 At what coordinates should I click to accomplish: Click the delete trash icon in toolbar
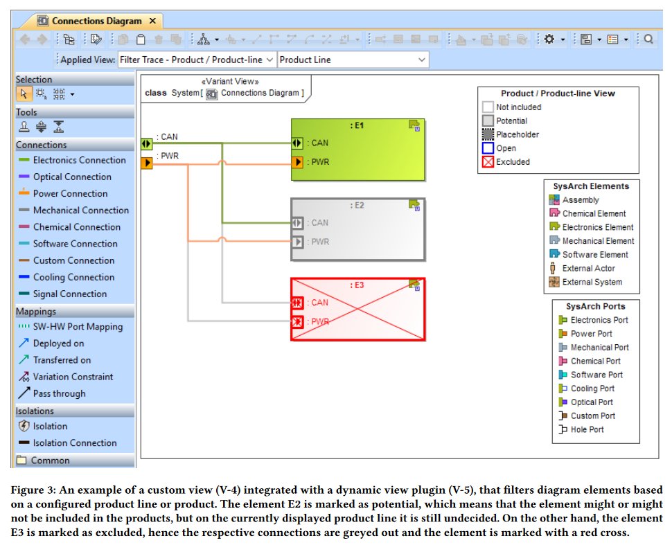[158, 40]
